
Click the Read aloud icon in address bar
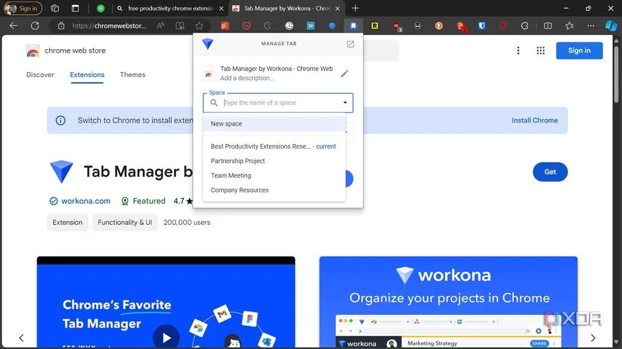pos(160,25)
